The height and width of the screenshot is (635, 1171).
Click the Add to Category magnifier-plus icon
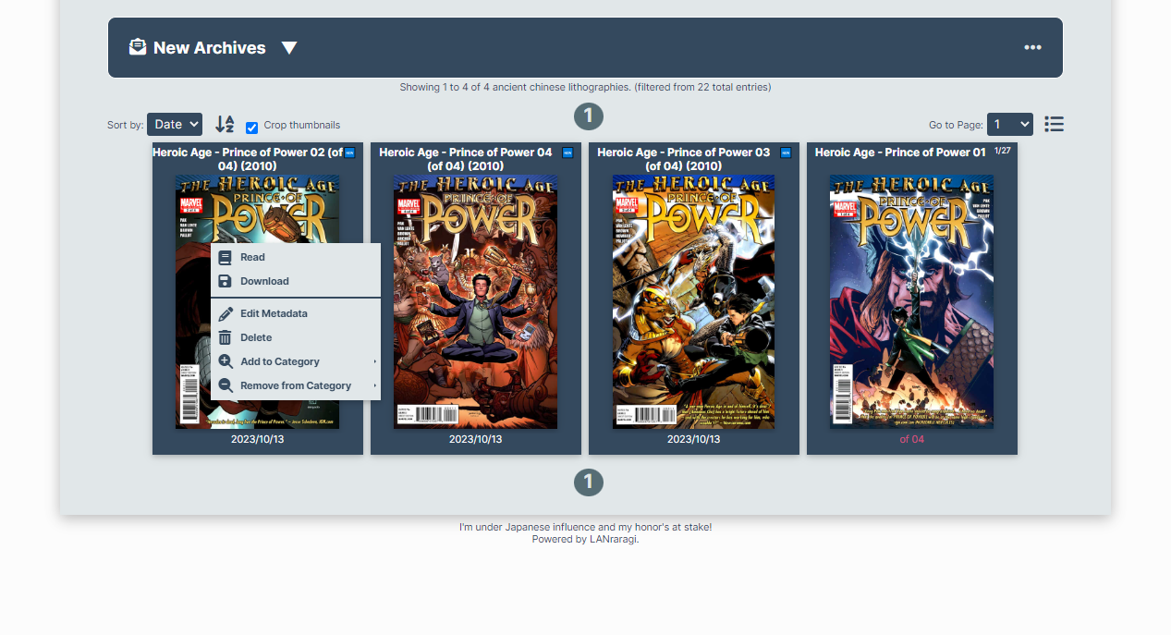(x=226, y=361)
